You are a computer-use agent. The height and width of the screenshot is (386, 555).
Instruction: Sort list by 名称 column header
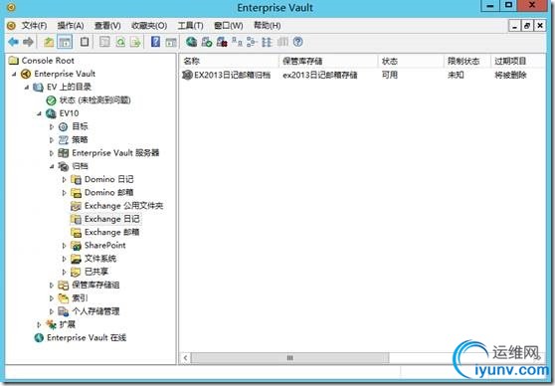click(229, 61)
